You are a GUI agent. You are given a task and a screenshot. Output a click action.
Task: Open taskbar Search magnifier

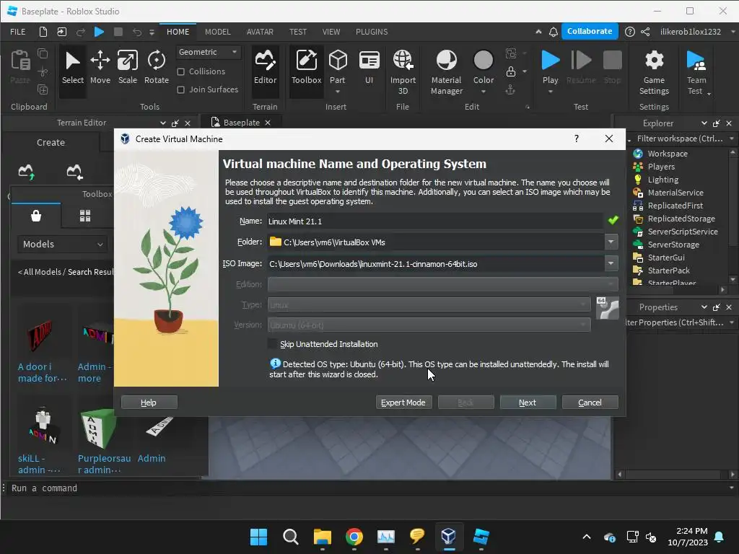(x=290, y=536)
